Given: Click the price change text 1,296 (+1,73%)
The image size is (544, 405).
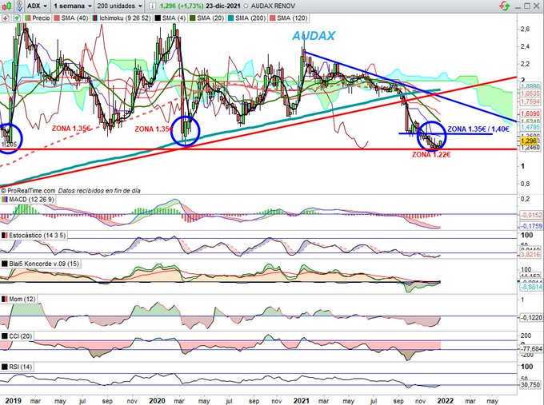Looking at the screenshot, I should click(181, 6).
